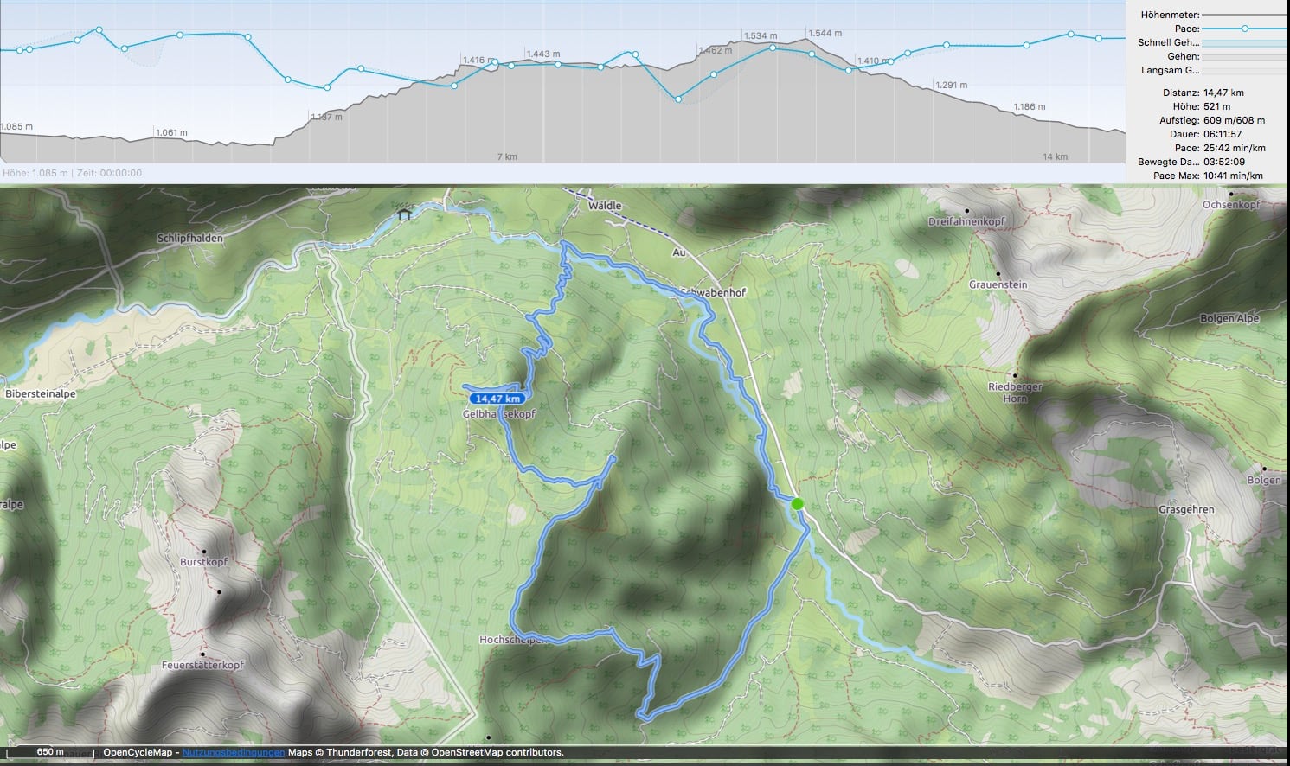
Task: Click the hut icon west of Wäldle
Action: click(x=403, y=214)
